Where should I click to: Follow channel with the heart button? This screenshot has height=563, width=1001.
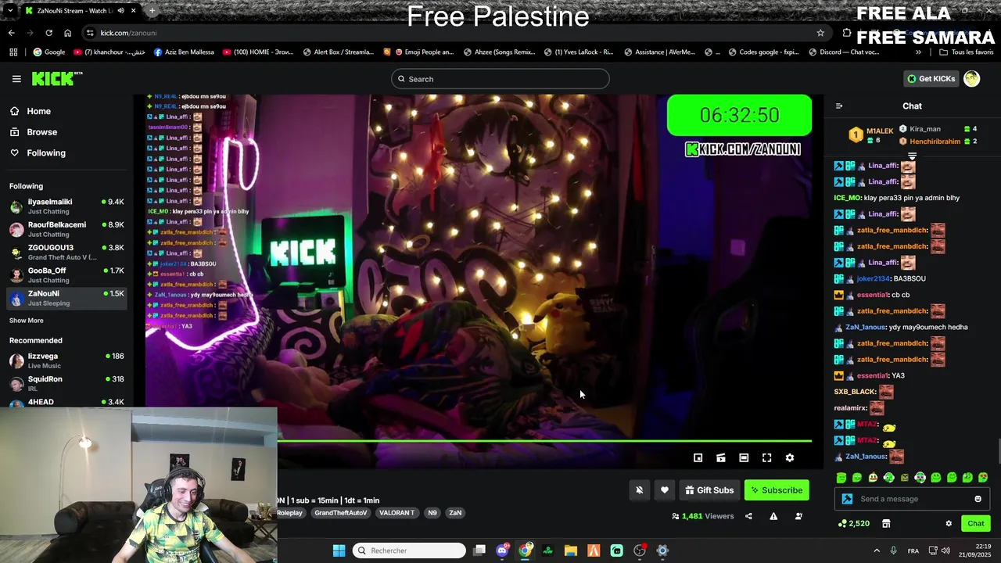(x=664, y=490)
